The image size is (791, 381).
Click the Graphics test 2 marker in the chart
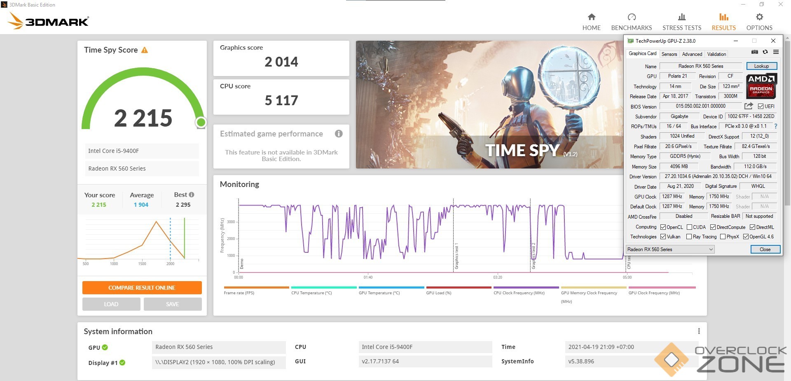click(x=534, y=256)
